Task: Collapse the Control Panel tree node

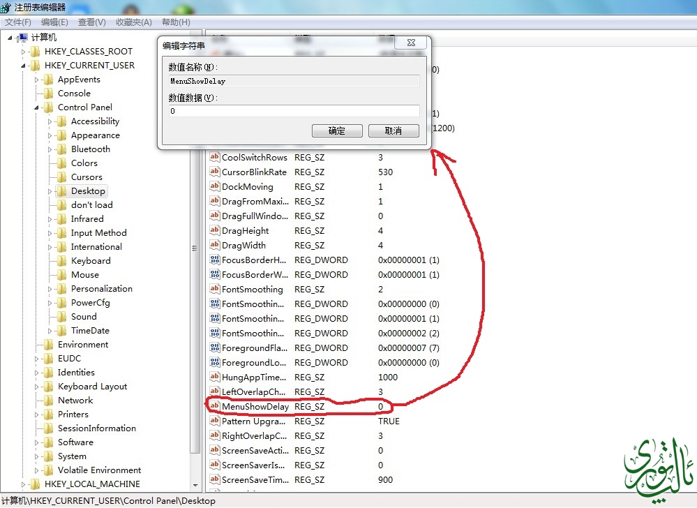Action: click(x=36, y=107)
